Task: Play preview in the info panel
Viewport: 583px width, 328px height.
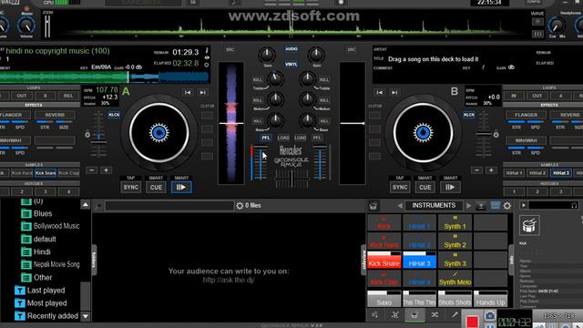Action: tap(524, 205)
